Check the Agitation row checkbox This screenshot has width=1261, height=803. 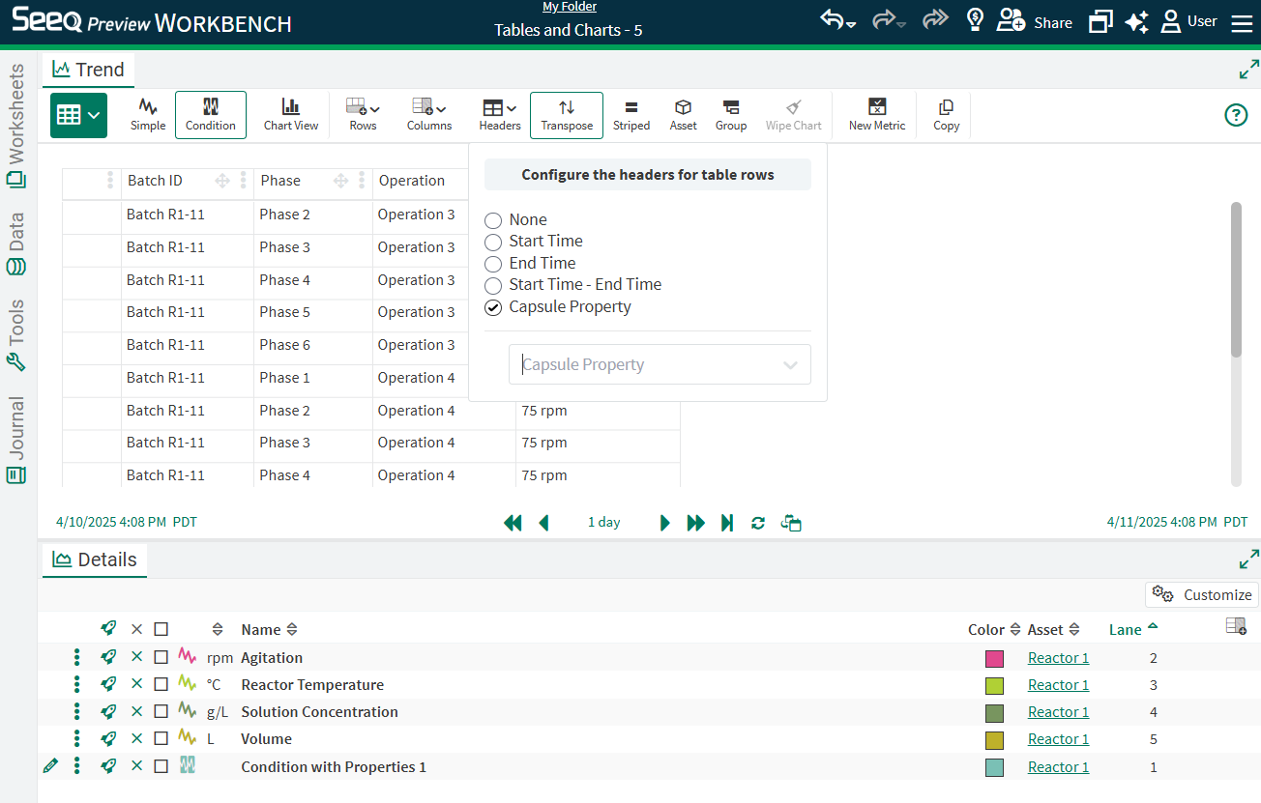[161, 657]
